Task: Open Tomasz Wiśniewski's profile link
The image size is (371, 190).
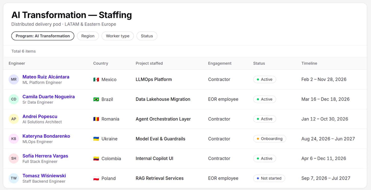Action: click(44, 176)
